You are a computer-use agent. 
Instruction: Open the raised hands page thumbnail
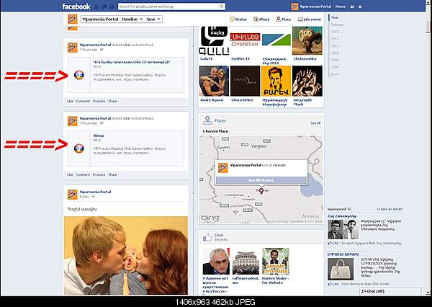tap(307, 81)
